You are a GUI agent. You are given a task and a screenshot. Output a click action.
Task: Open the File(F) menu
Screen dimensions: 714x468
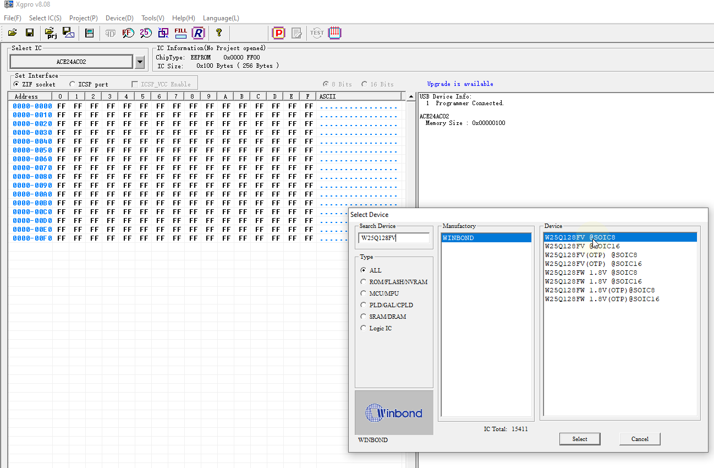[x=13, y=18]
